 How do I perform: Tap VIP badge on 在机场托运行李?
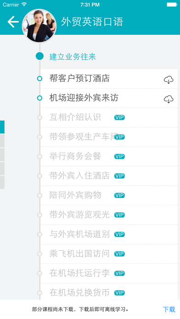(x=119, y=274)
